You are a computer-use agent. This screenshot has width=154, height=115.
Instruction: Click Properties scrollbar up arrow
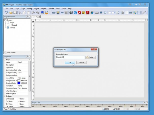tap(30, 60)
